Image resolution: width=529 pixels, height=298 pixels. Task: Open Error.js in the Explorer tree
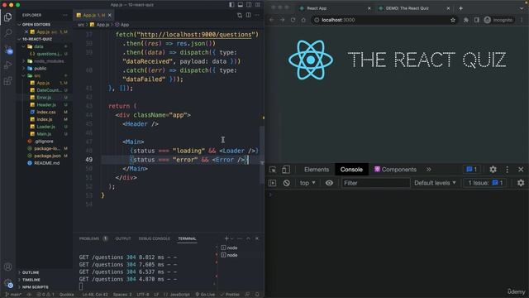pos(44,98)
